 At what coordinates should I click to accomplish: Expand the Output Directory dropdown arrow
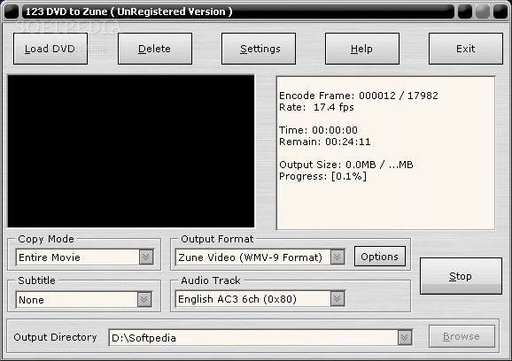coord(404,337)
